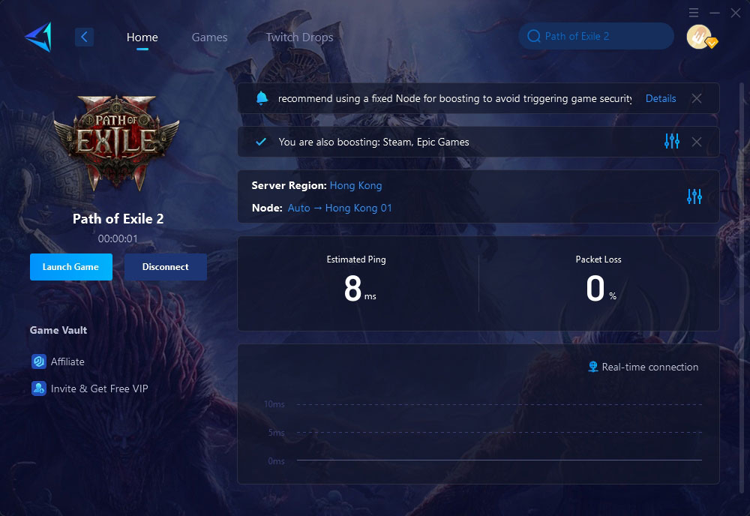Click the 10ms chart axis label

(x=274, y=404)
